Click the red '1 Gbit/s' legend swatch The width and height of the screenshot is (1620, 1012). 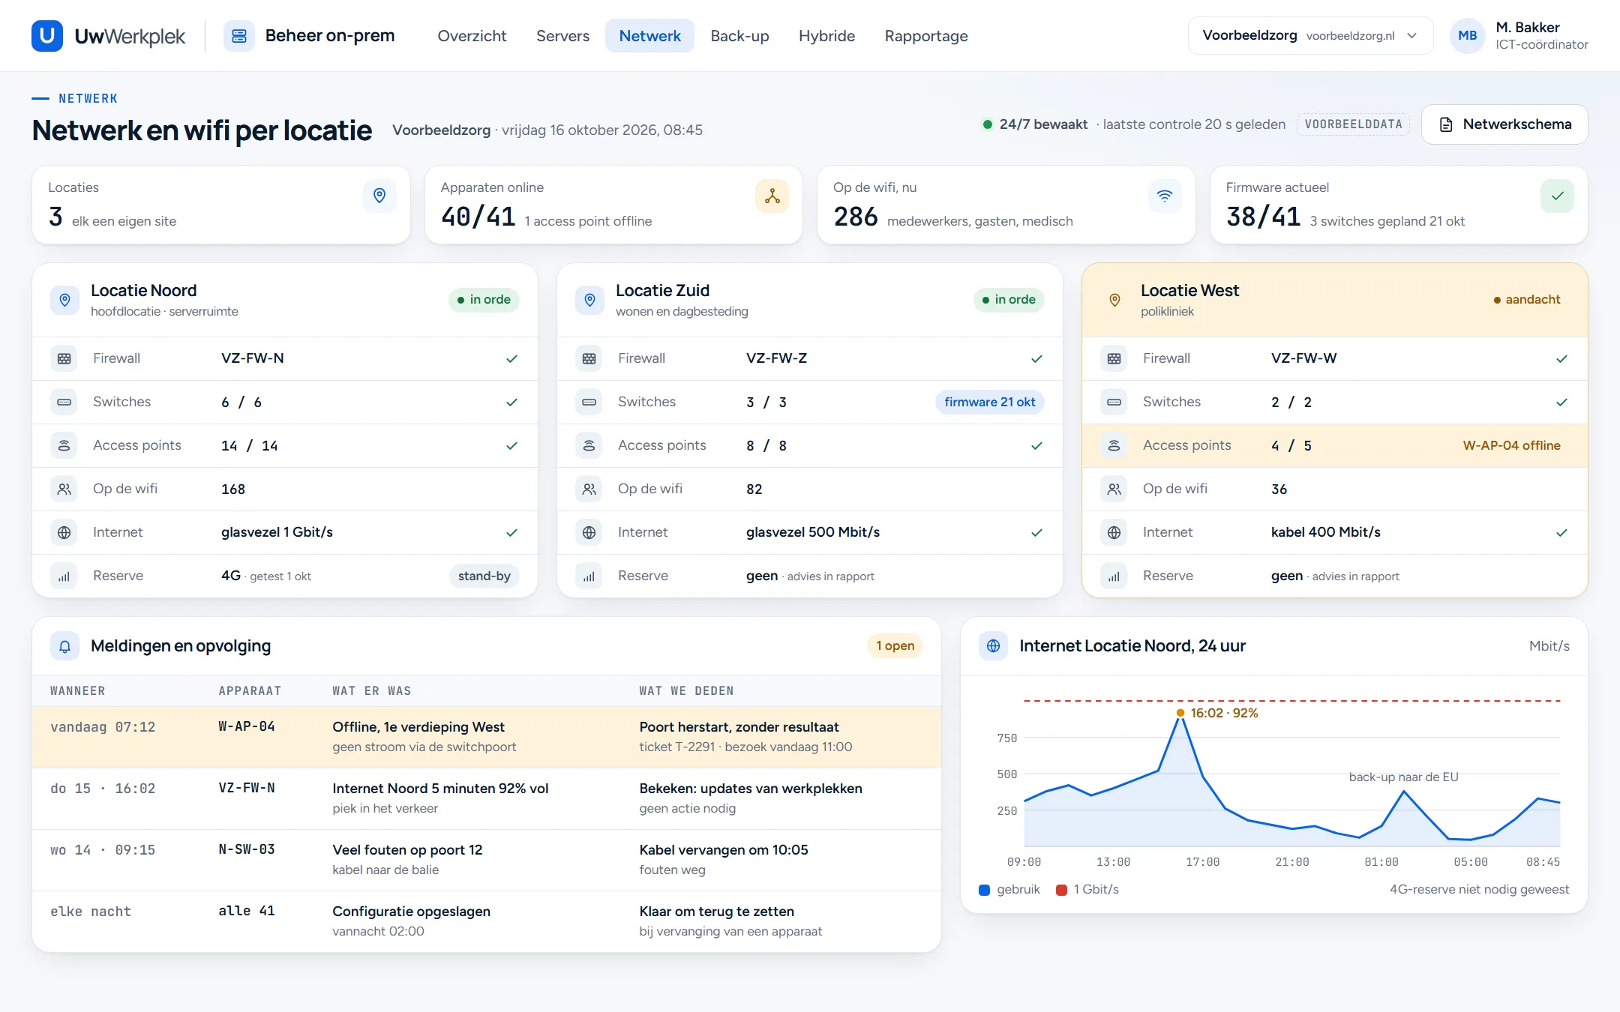coord(1061,890)
